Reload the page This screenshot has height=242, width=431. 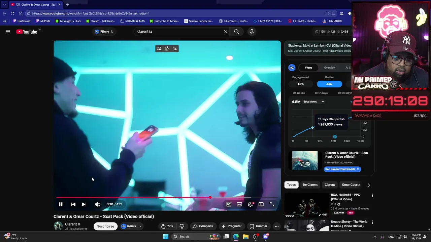click(x=12, y=13)
